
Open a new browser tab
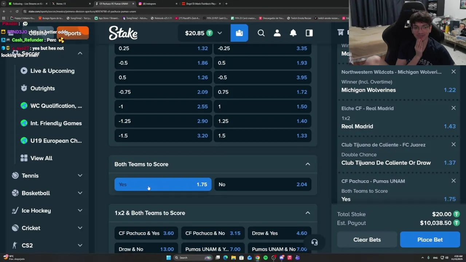pyautogui.click(x=226, y=4)
